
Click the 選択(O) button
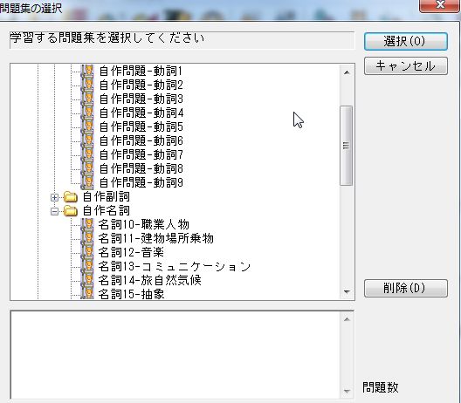406,41
